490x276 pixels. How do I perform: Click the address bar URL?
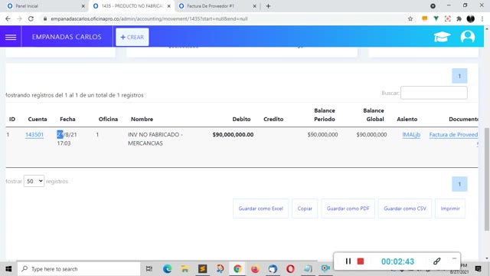tap(149, 18)
